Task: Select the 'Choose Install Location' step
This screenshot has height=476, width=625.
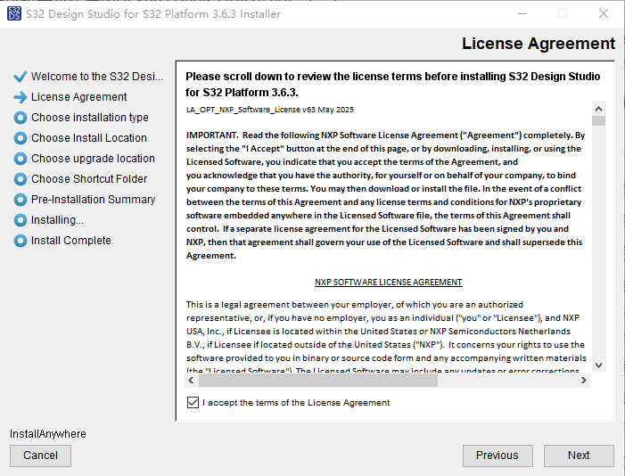Action: click(x=89, y=138)
